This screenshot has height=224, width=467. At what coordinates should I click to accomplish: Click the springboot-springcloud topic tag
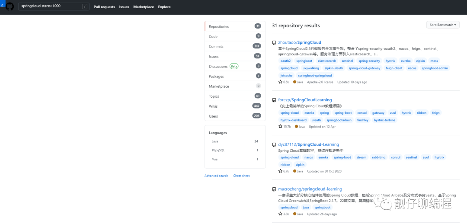tap(315, 76)
